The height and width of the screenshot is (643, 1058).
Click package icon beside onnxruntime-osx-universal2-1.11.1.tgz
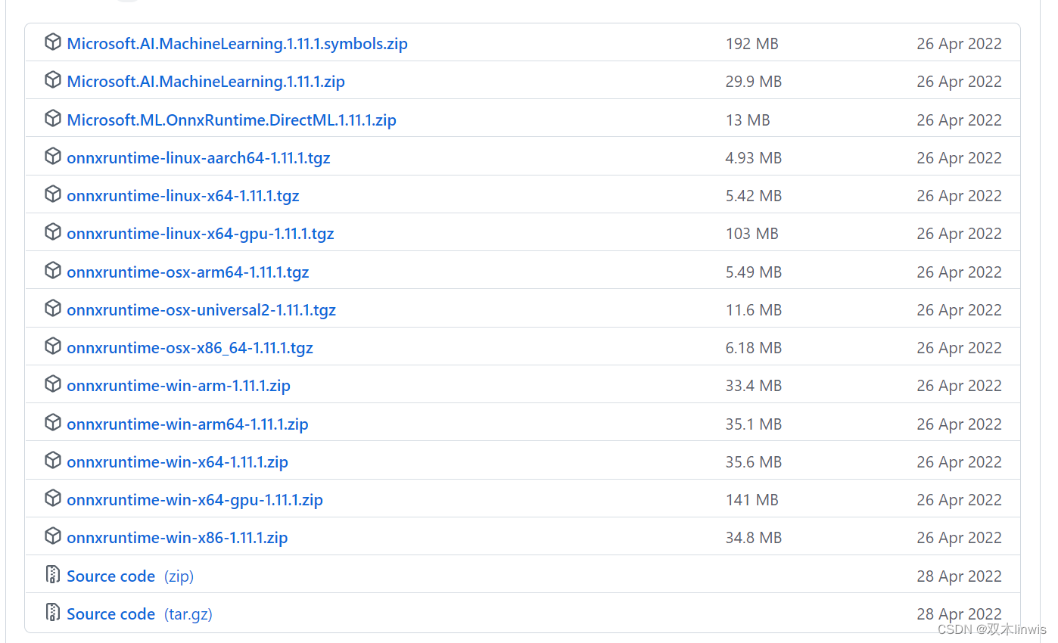point(52,309)
